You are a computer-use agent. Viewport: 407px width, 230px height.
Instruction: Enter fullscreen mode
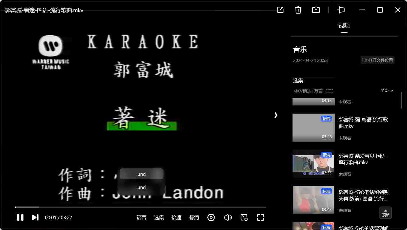(260, 217)
